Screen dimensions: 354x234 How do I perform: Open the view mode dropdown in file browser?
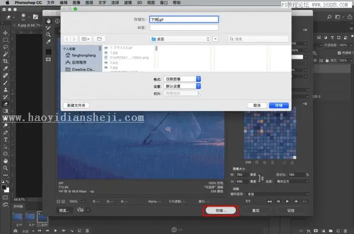[85, 39]
